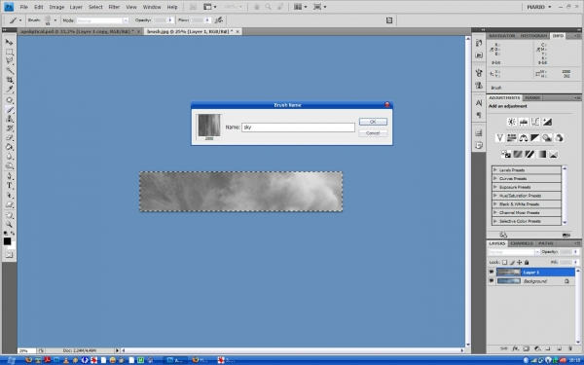Select the Pen tool
This screenshot has width=584, height=365.
point(9,176)
